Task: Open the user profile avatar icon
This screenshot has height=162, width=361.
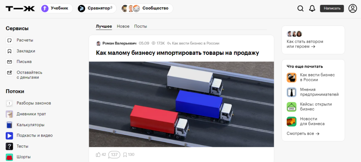Action: click(x=353, y=8)
